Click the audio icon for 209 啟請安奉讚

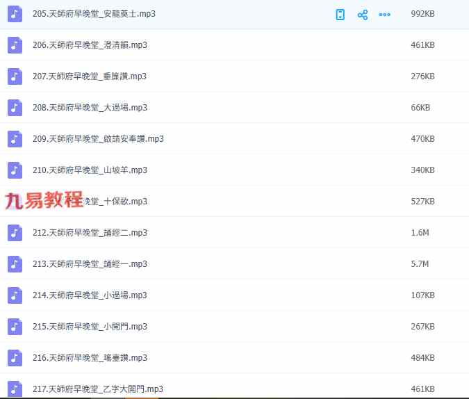pos(15,139)
